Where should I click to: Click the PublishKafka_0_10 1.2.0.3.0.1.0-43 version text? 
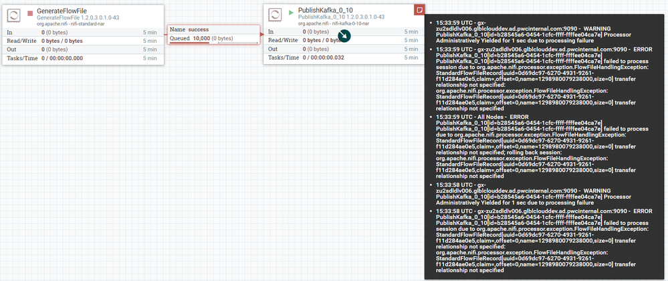coord(341,17)
